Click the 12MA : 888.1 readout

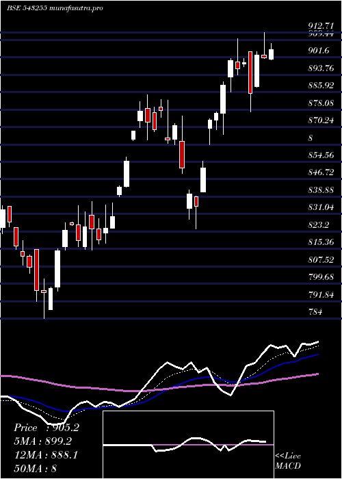(46, 455)
